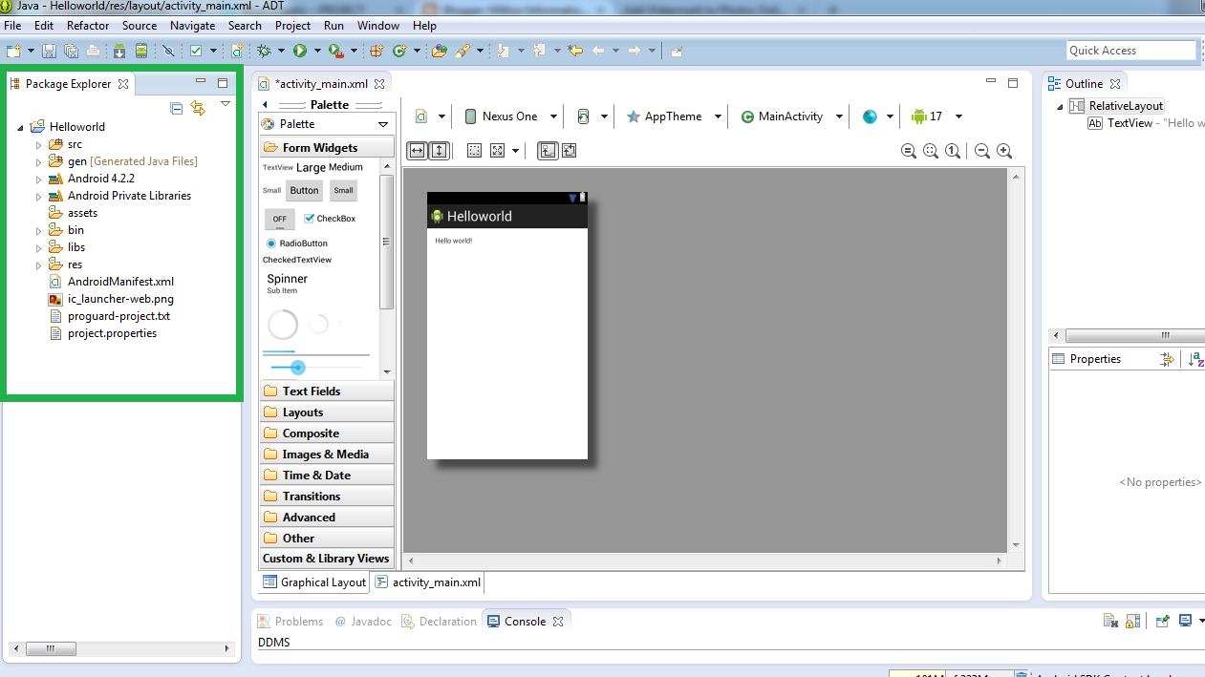Switch to the Declaration tab
Viewport: 1205px width, 677px height.
tap(439, 622)
